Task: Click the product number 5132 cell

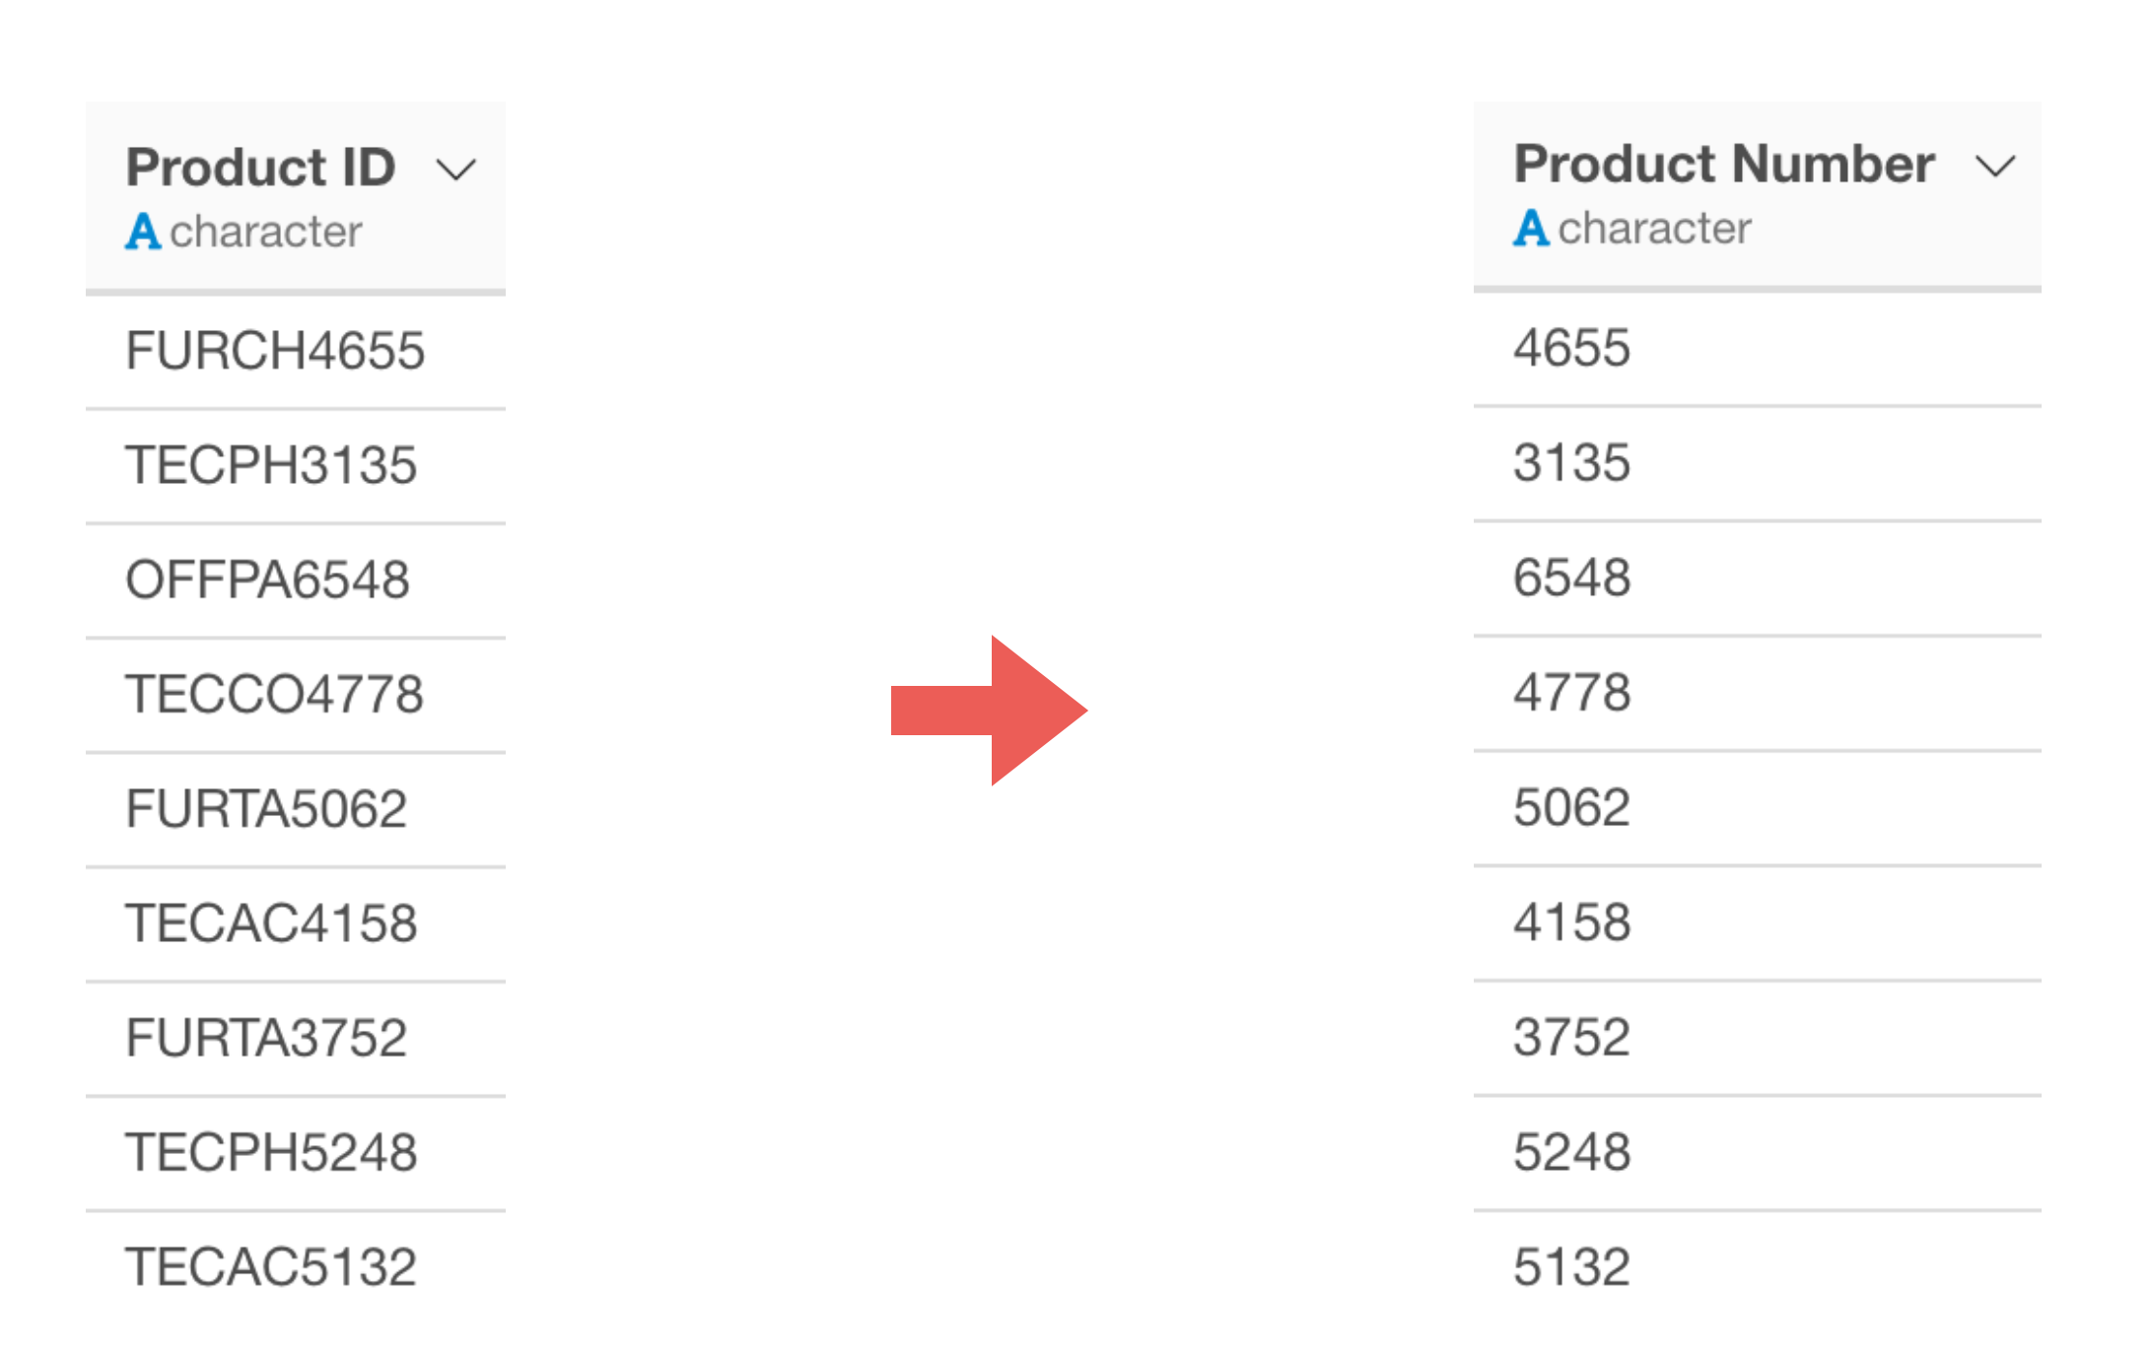Action: pos(1757,1266)
